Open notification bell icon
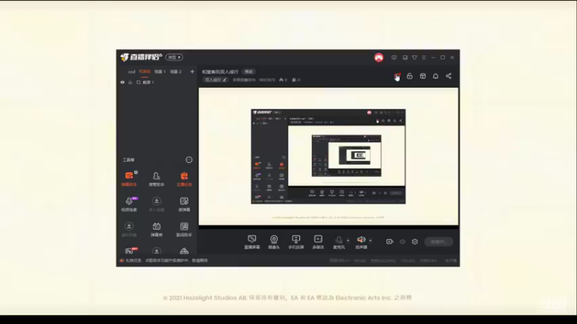The image size is (577, 324). pyautogui.click(x=436, y=76)
